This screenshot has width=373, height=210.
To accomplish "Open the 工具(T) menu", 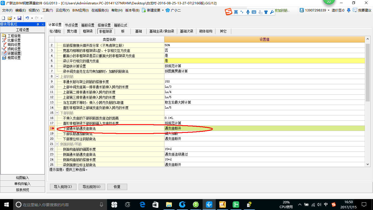I will (48, 10).
